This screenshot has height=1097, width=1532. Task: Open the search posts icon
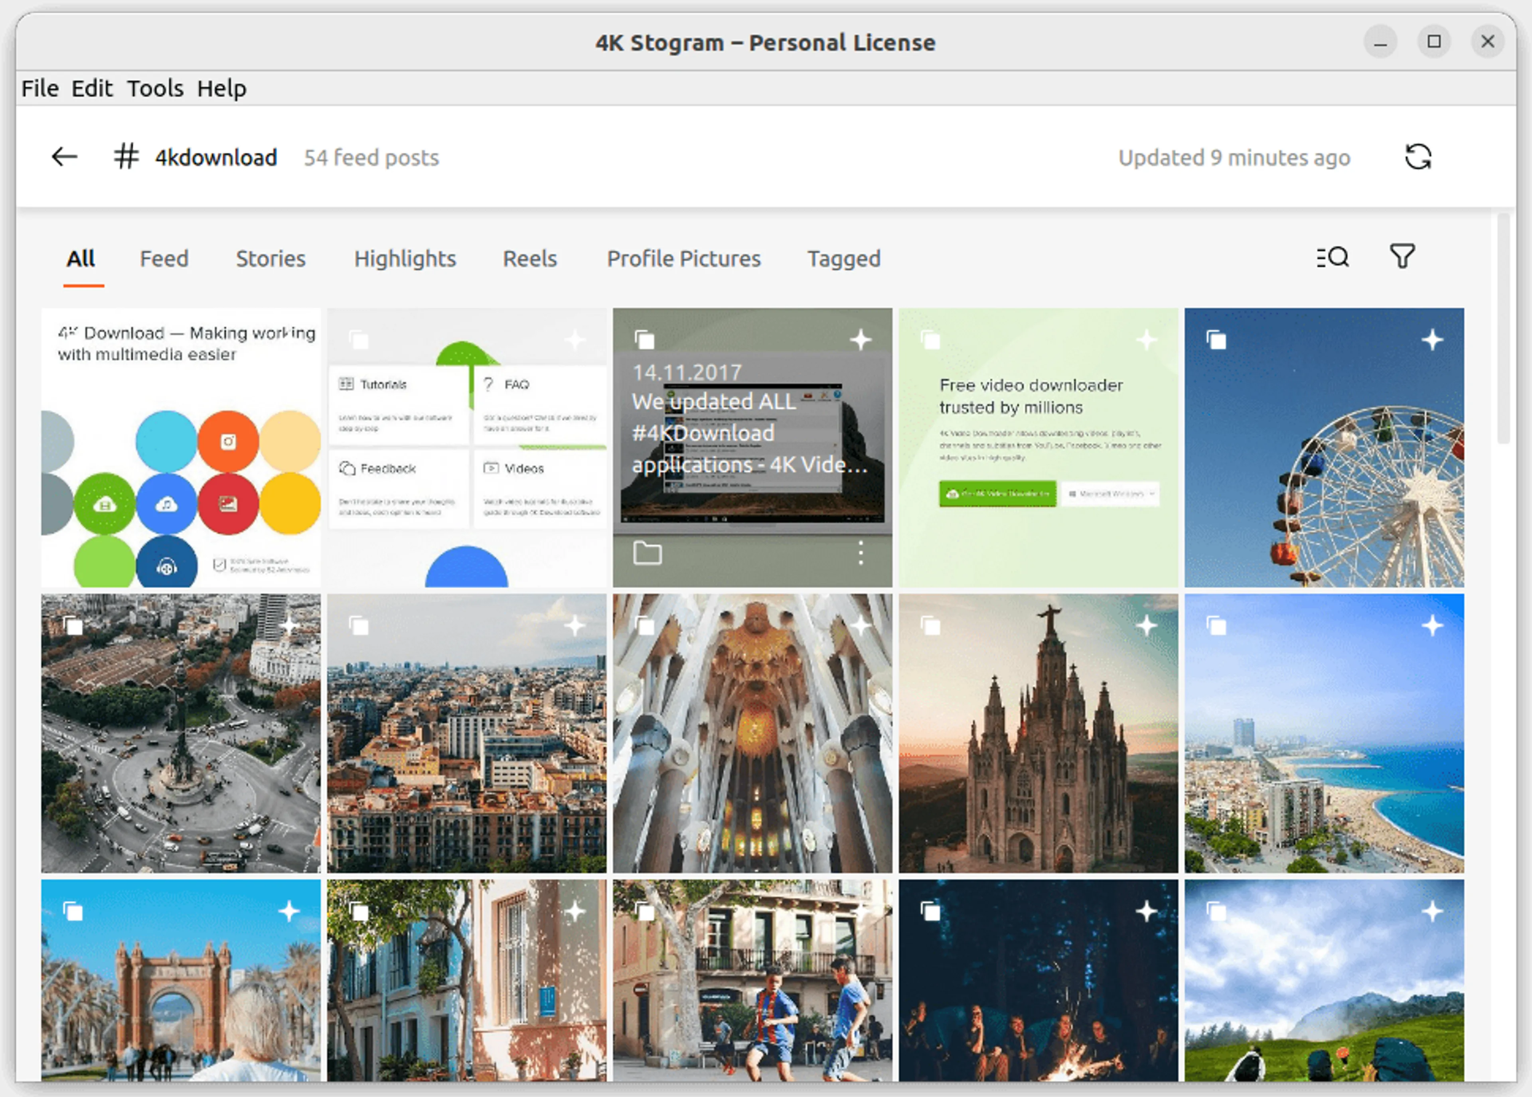[1332, 257]
